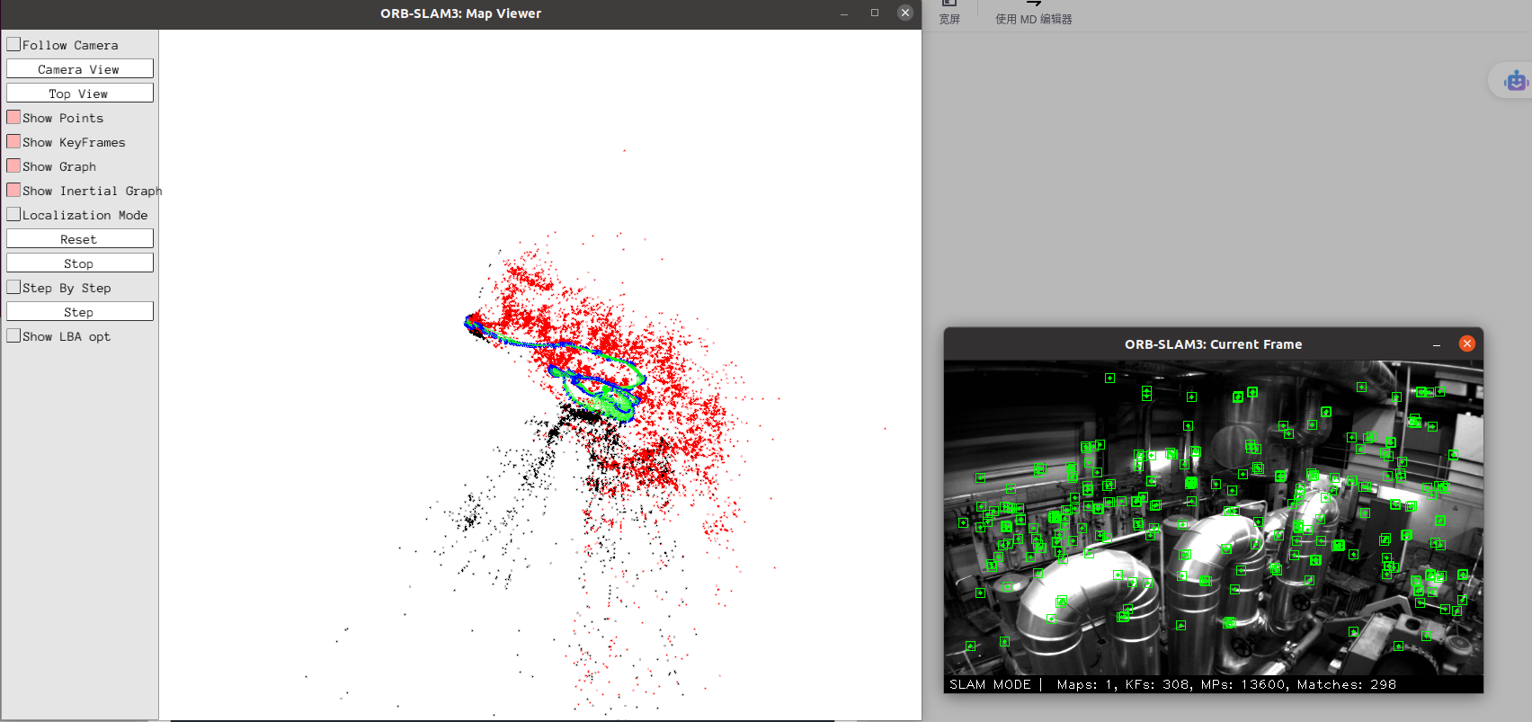Screen dimensions: 1532x722
Task: Click the Map Viewer title bar text
Action: 460,13
